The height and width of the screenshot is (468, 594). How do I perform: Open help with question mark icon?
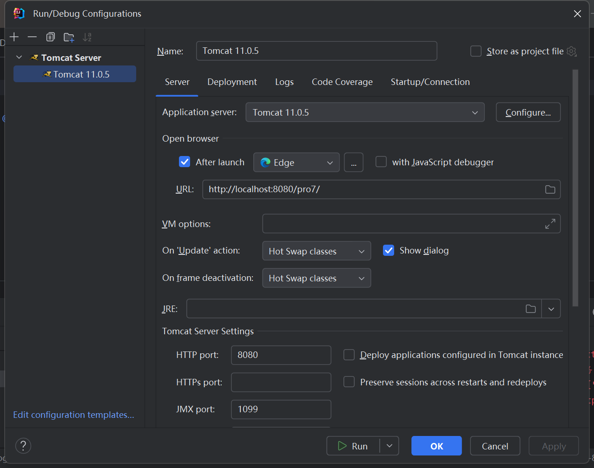pos(23,446)
